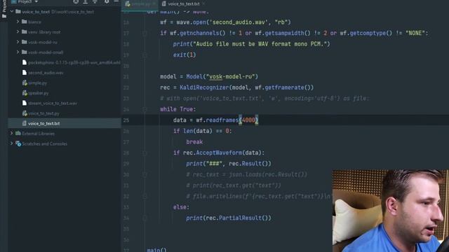Select the voice_to_text root folder icon
The image size is (449, 252).
pos(18,12)
